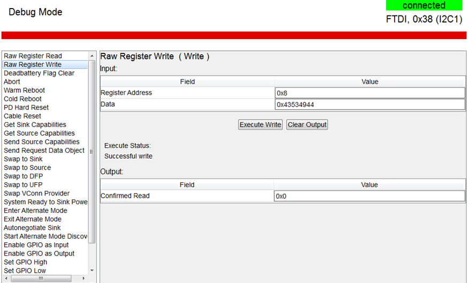Screen dimensions: 468x283
Task: Select Raw Register Write in list
Action: click(x=45, y=64)
